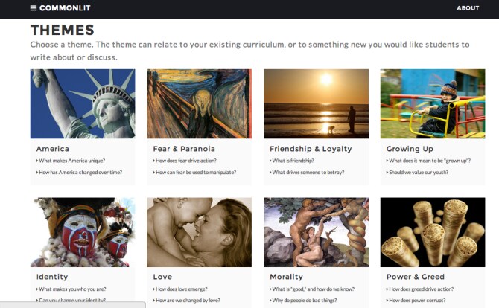Select "Why do people do bad things?"
This screenshot has width=499, height=308.
click(x=304, y=301)
